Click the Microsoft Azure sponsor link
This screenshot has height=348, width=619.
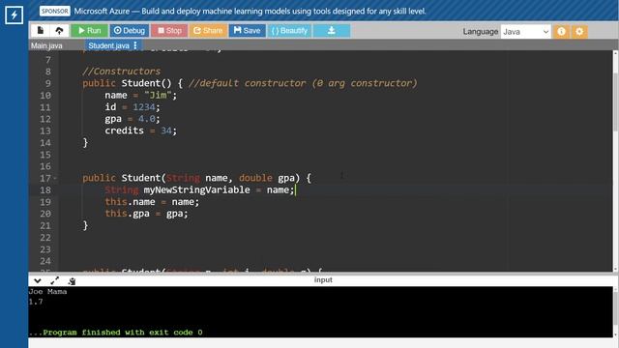click(x=250, y=11)
